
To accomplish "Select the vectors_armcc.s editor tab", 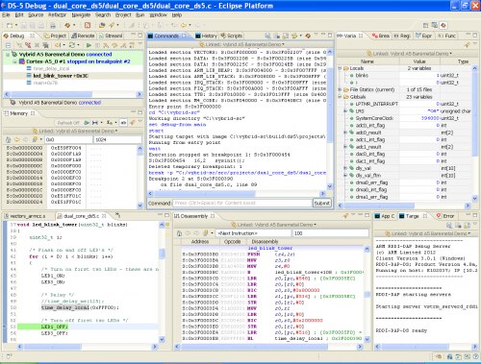I will (25, 216).
